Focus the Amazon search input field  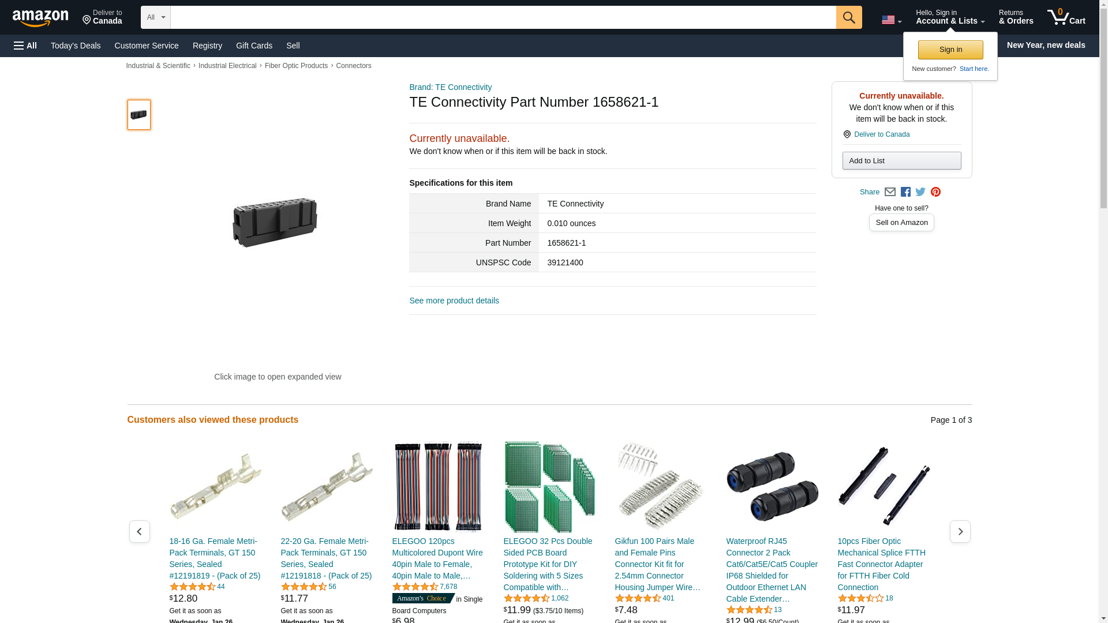(503, 17)
